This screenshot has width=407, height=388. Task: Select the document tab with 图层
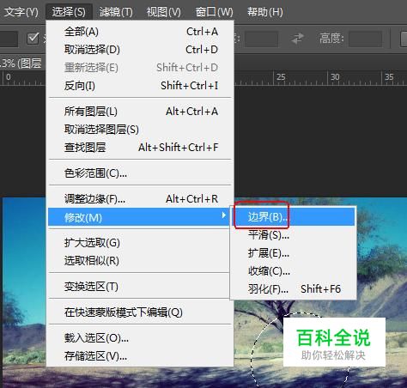point(21,64)
